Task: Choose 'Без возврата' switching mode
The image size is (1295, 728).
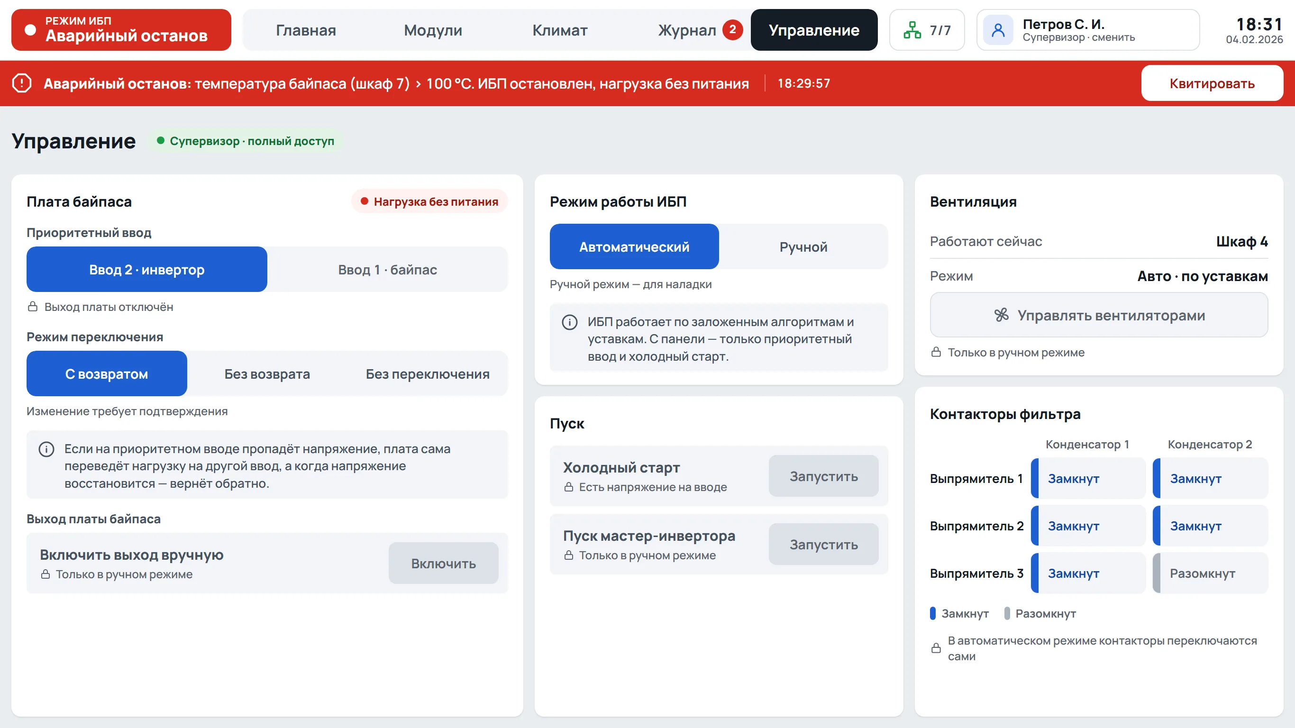Action: 267,373
